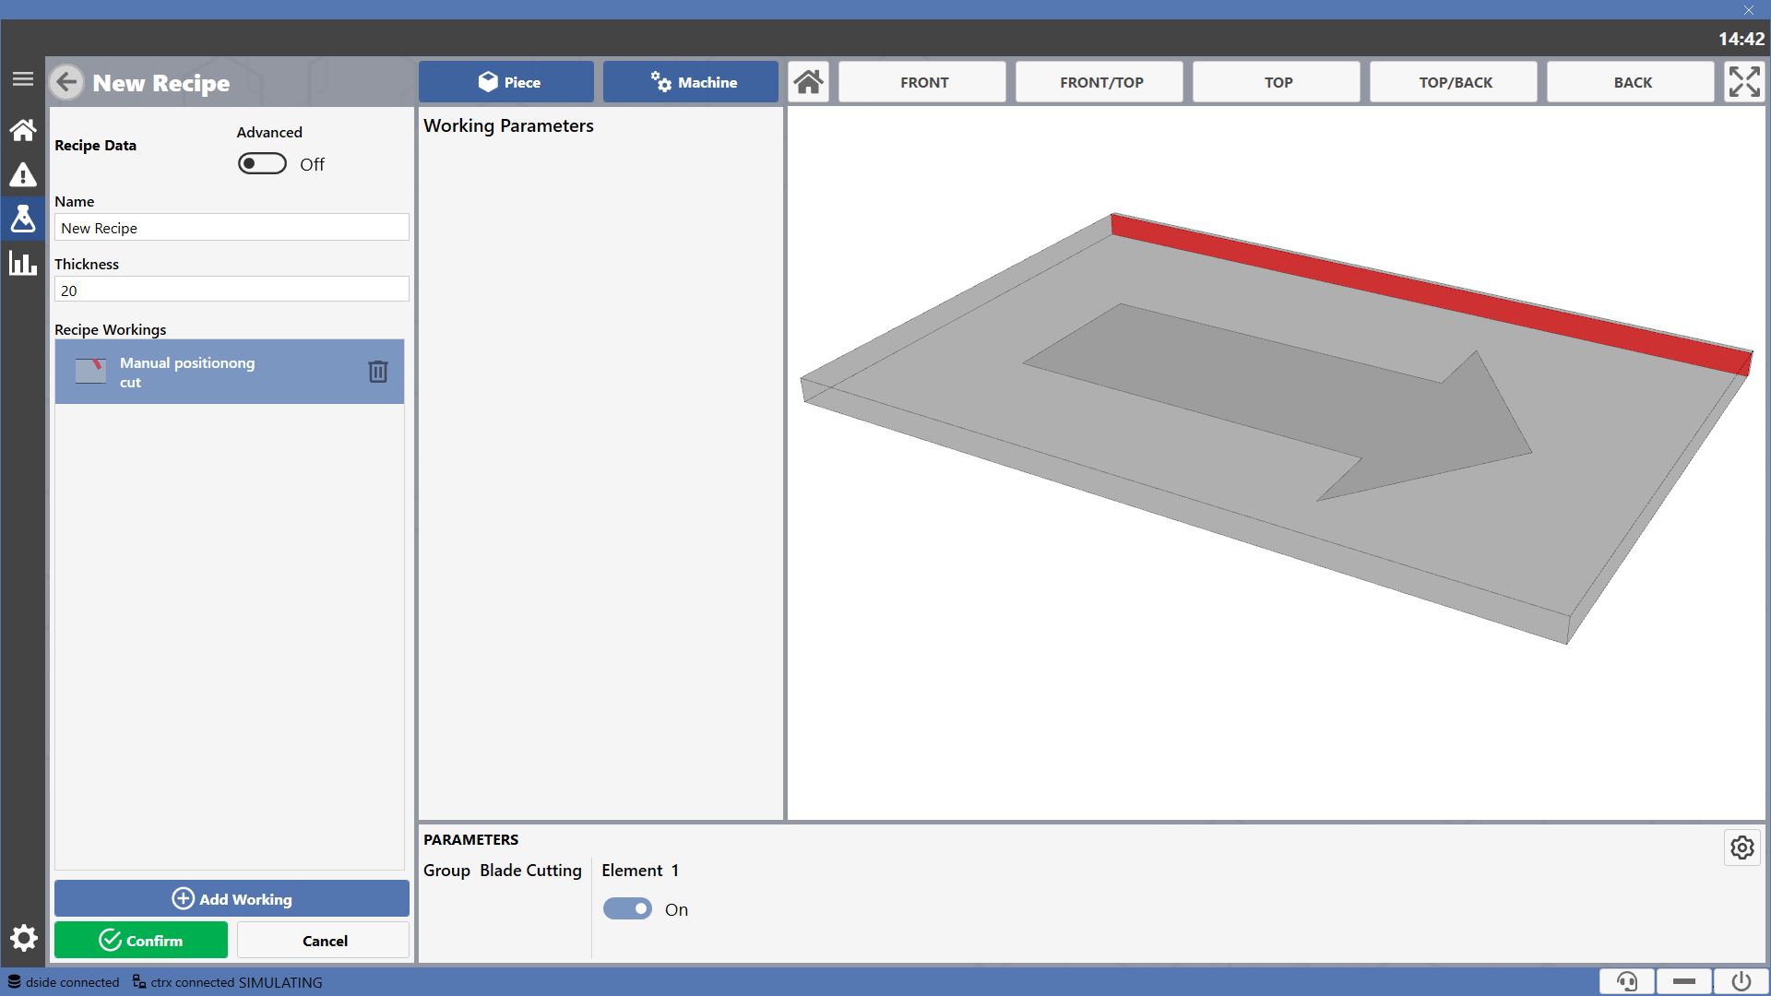Click the red cut strip on 3D model

point(1430,293)
